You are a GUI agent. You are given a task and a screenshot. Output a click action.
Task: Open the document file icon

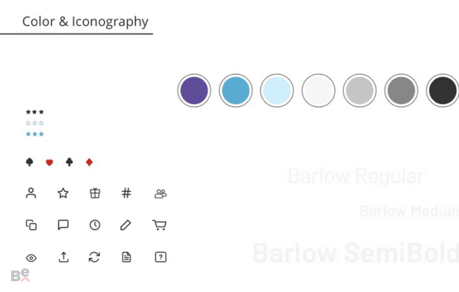pyautogui.click(x=126, y=257)
